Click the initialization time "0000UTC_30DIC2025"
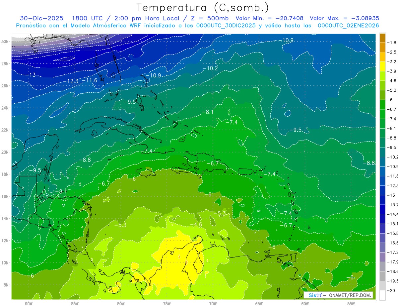The height and width of the screenshot is (308, 398). pos(226,26)
